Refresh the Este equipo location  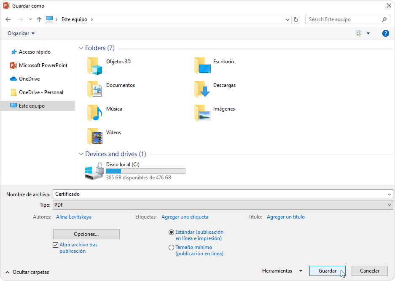(x=296, y=19)
